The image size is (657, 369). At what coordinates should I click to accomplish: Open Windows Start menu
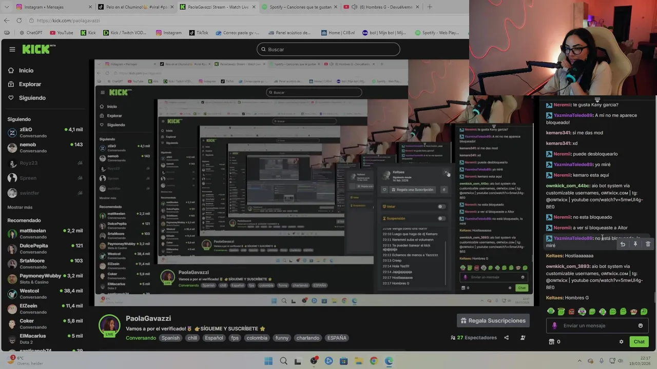[x=268, y=361]
